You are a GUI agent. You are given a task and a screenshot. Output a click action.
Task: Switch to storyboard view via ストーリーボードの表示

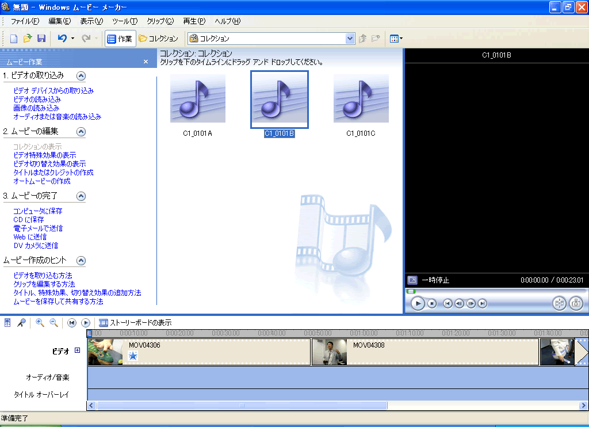135,323
